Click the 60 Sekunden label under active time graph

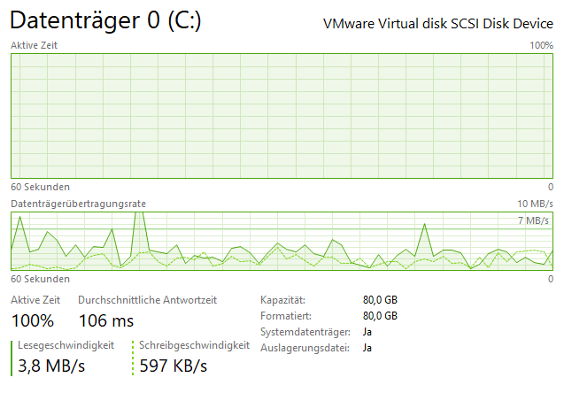coord(41,187)
